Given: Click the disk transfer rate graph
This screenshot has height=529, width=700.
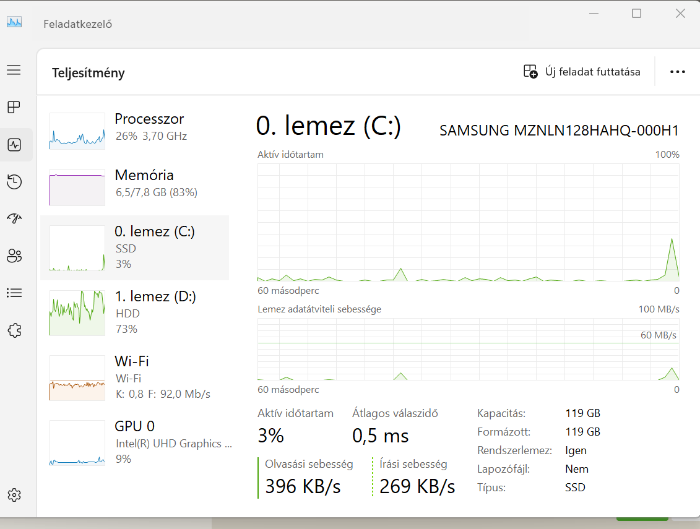Looking at the screenshot, I should [468, 349].
